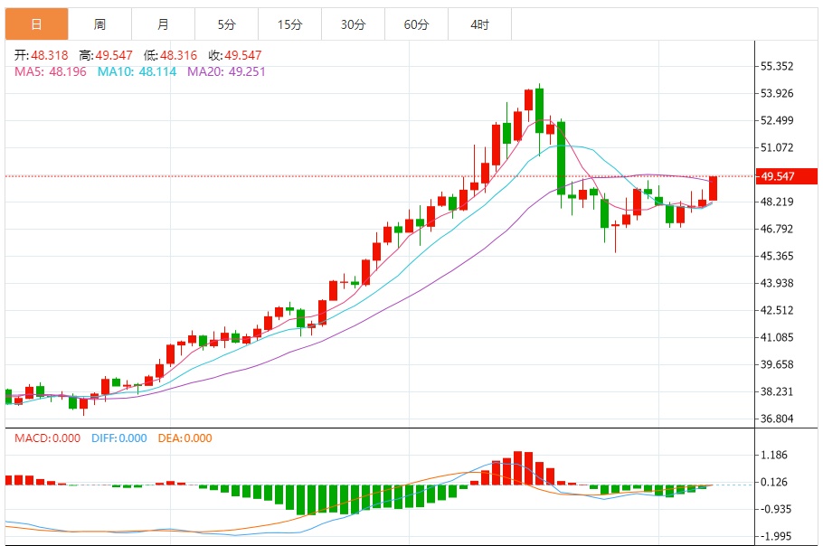The image size is (823, 546).
Task: Click the -1.995 MACD axis label
Action: point(774,536)
